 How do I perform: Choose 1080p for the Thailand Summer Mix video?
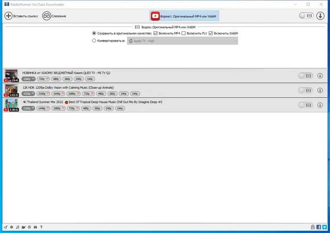(59, 108)
